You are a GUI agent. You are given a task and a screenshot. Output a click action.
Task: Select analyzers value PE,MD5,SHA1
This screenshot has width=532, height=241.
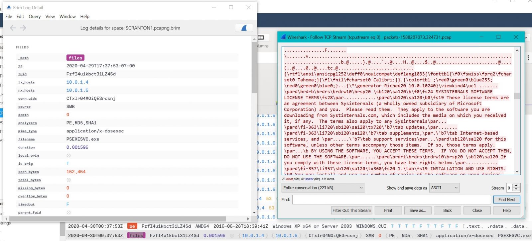(81, 123)
